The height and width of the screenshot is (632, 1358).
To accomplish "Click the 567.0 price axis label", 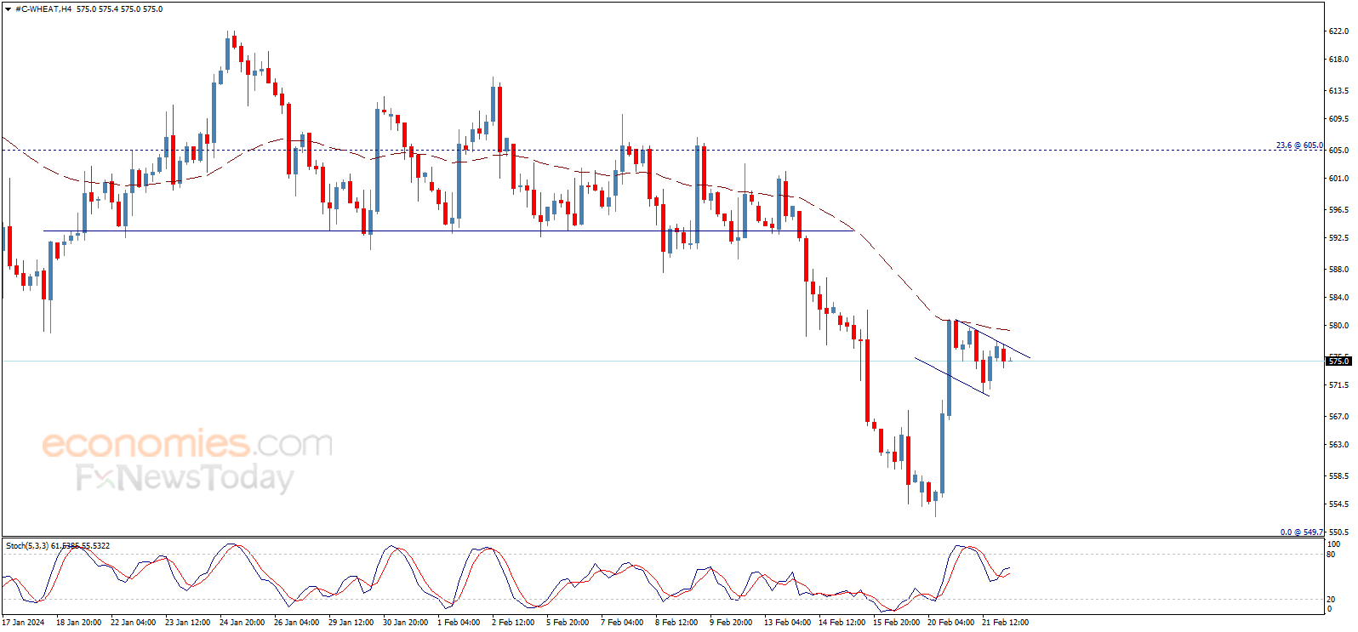I will (x=1338, y=417).
